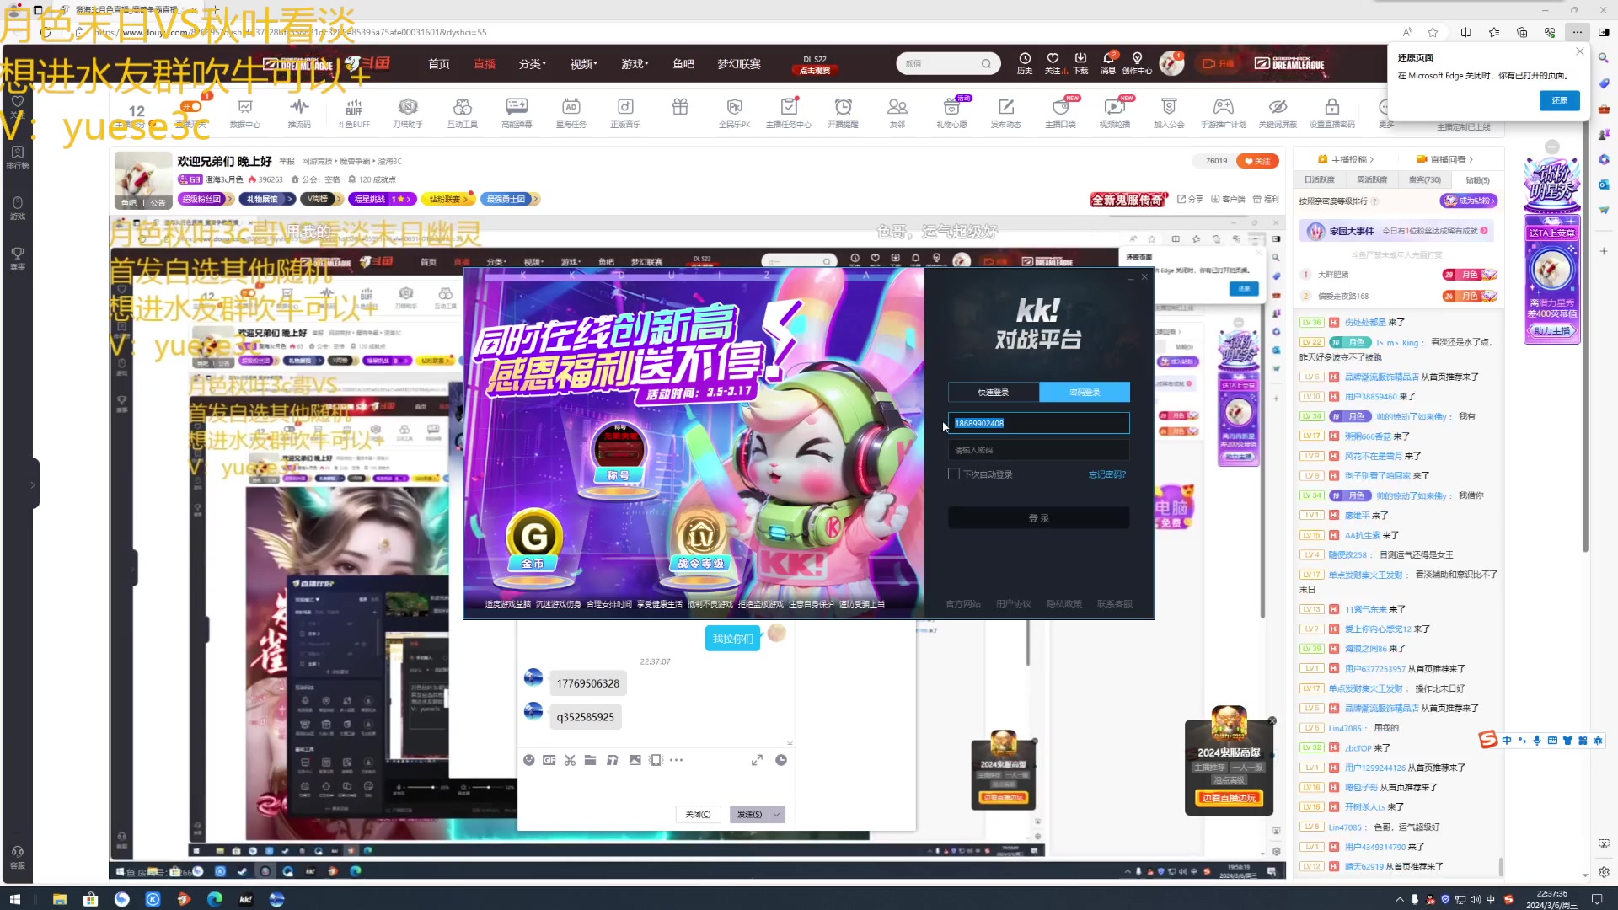Click the password input field
Image resolution: width=1618 pixels, height=910 pixels.
pyautogui.click(x=1039, y=450)
